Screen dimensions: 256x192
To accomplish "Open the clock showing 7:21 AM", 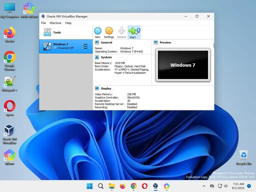I will [238, 186].
